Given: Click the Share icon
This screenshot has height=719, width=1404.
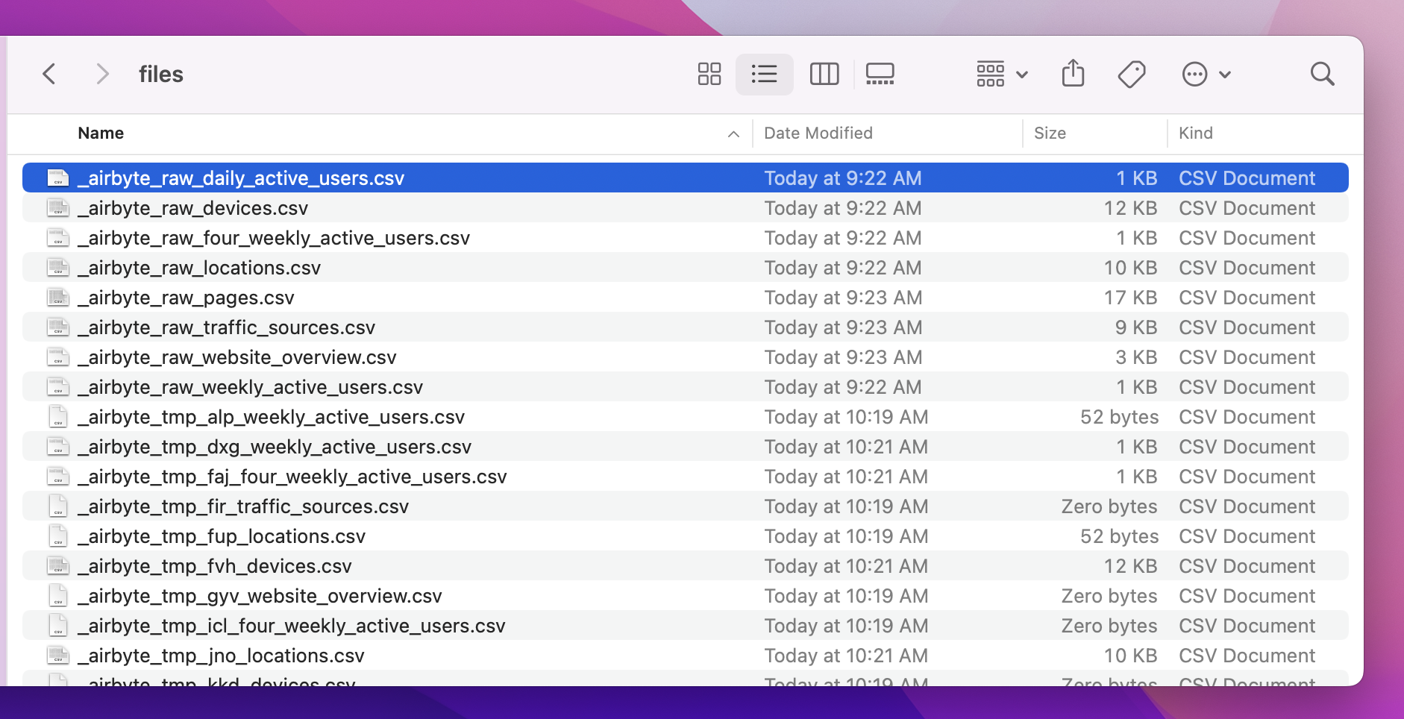Looking at the screenshot, I should 1074,73.
